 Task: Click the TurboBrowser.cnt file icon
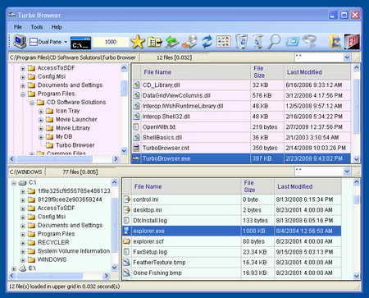136,148
